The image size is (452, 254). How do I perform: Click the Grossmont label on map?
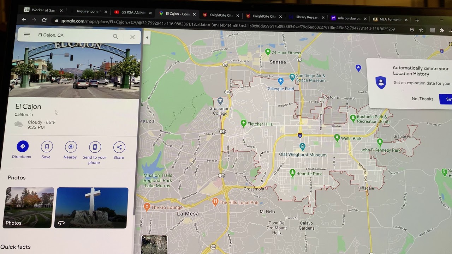coord(254,189)
